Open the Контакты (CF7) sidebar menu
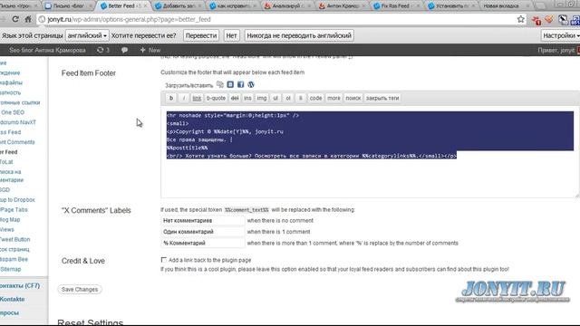Screen dimensions: 580x326 pos(20,286)
